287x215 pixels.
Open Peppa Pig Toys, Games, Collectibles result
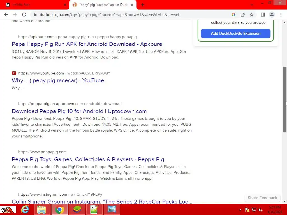click(88, 159)
